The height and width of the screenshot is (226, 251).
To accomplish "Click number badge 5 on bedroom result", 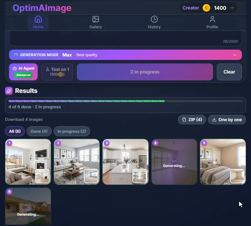I will [204, 143].
